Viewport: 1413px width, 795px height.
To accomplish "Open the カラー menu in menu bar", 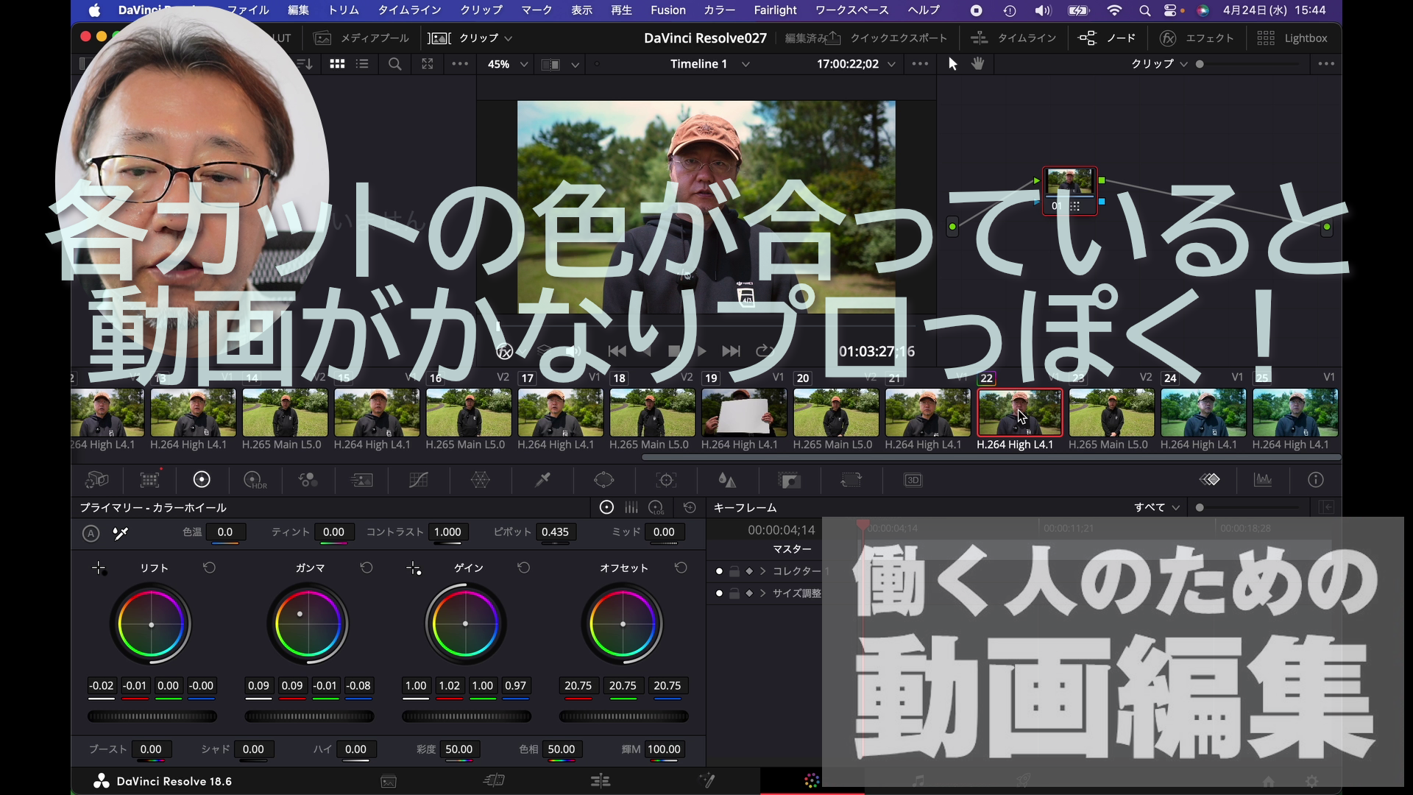I will click(x=719, y=10).
